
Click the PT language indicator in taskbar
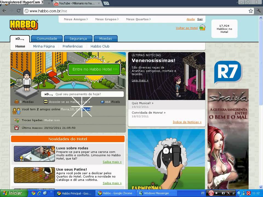click(203, 193)
